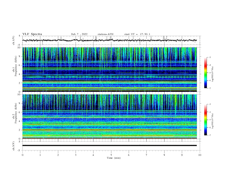The width and height of the screenshot is (225, 174).
Task: Click the "VLF Spectra" title text
Action: tap(32, 34)
